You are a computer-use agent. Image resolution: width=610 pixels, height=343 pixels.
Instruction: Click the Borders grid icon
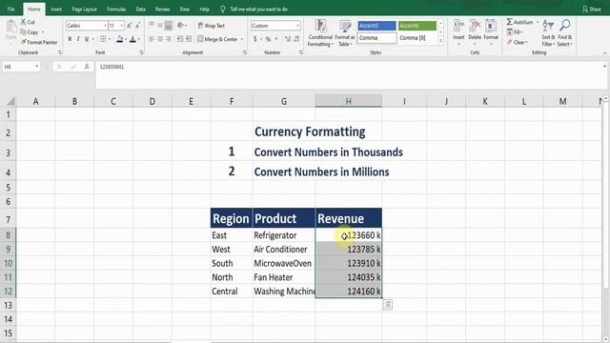[x=103, y=39]
